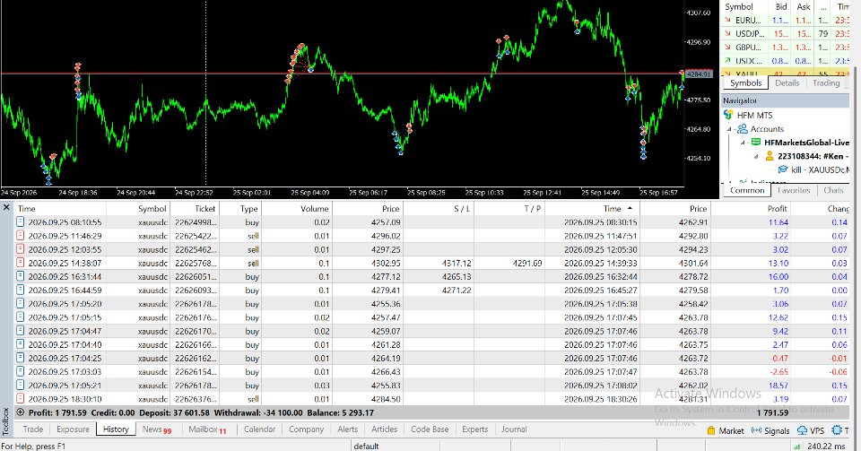Image resolution: width=861 pixels, height=451 pixels.
Task: Click the green HFMarketsGlobal-Live server icon
Action: [756, 142]
